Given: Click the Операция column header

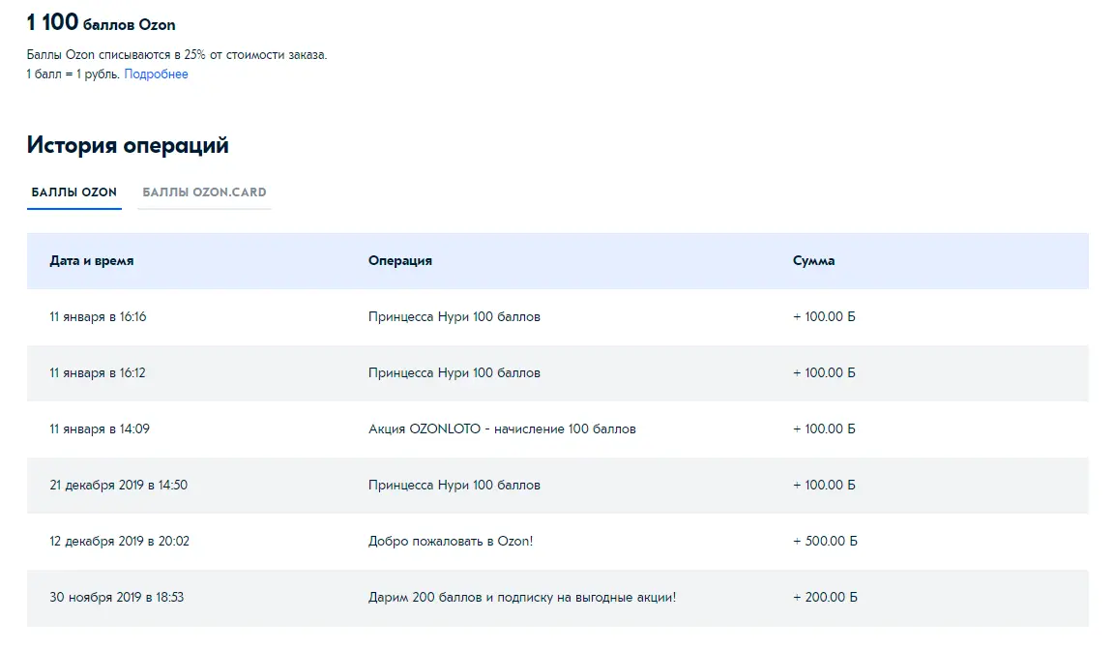Looking at the screenshot, I should pyautogui.click(x=400, y=261).
